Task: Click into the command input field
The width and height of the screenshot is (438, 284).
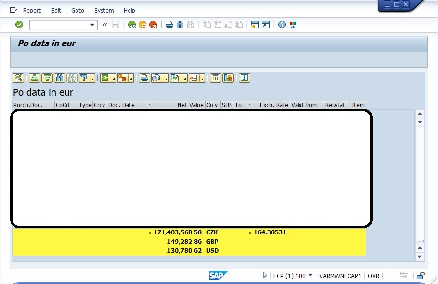Action: pyautogui.click(x=59, y=25)
